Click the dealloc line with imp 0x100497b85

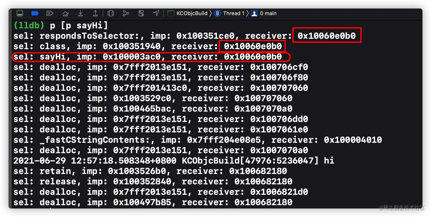coord(153,202)
